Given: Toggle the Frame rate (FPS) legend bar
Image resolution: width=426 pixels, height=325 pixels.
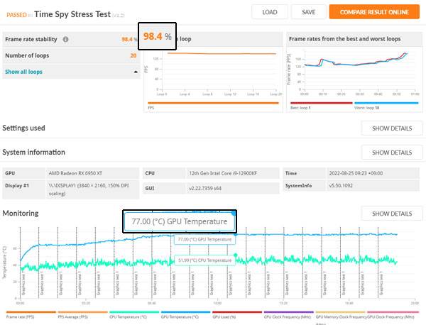Looking at the screenshot, I should click(31, 312).
